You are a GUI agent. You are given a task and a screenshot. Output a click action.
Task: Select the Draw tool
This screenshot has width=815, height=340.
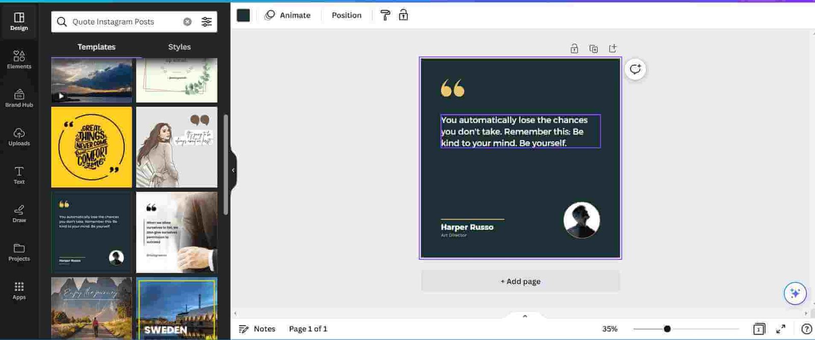19,214
